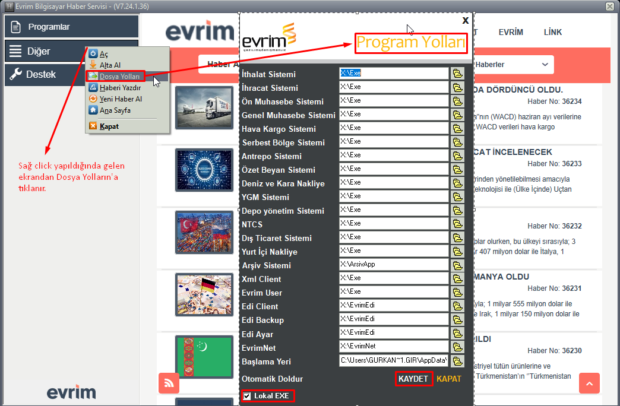This screenshot has width=620, height=406.
Task: Click the "Haber No: 36234" text
Action: tap(554, 101)
